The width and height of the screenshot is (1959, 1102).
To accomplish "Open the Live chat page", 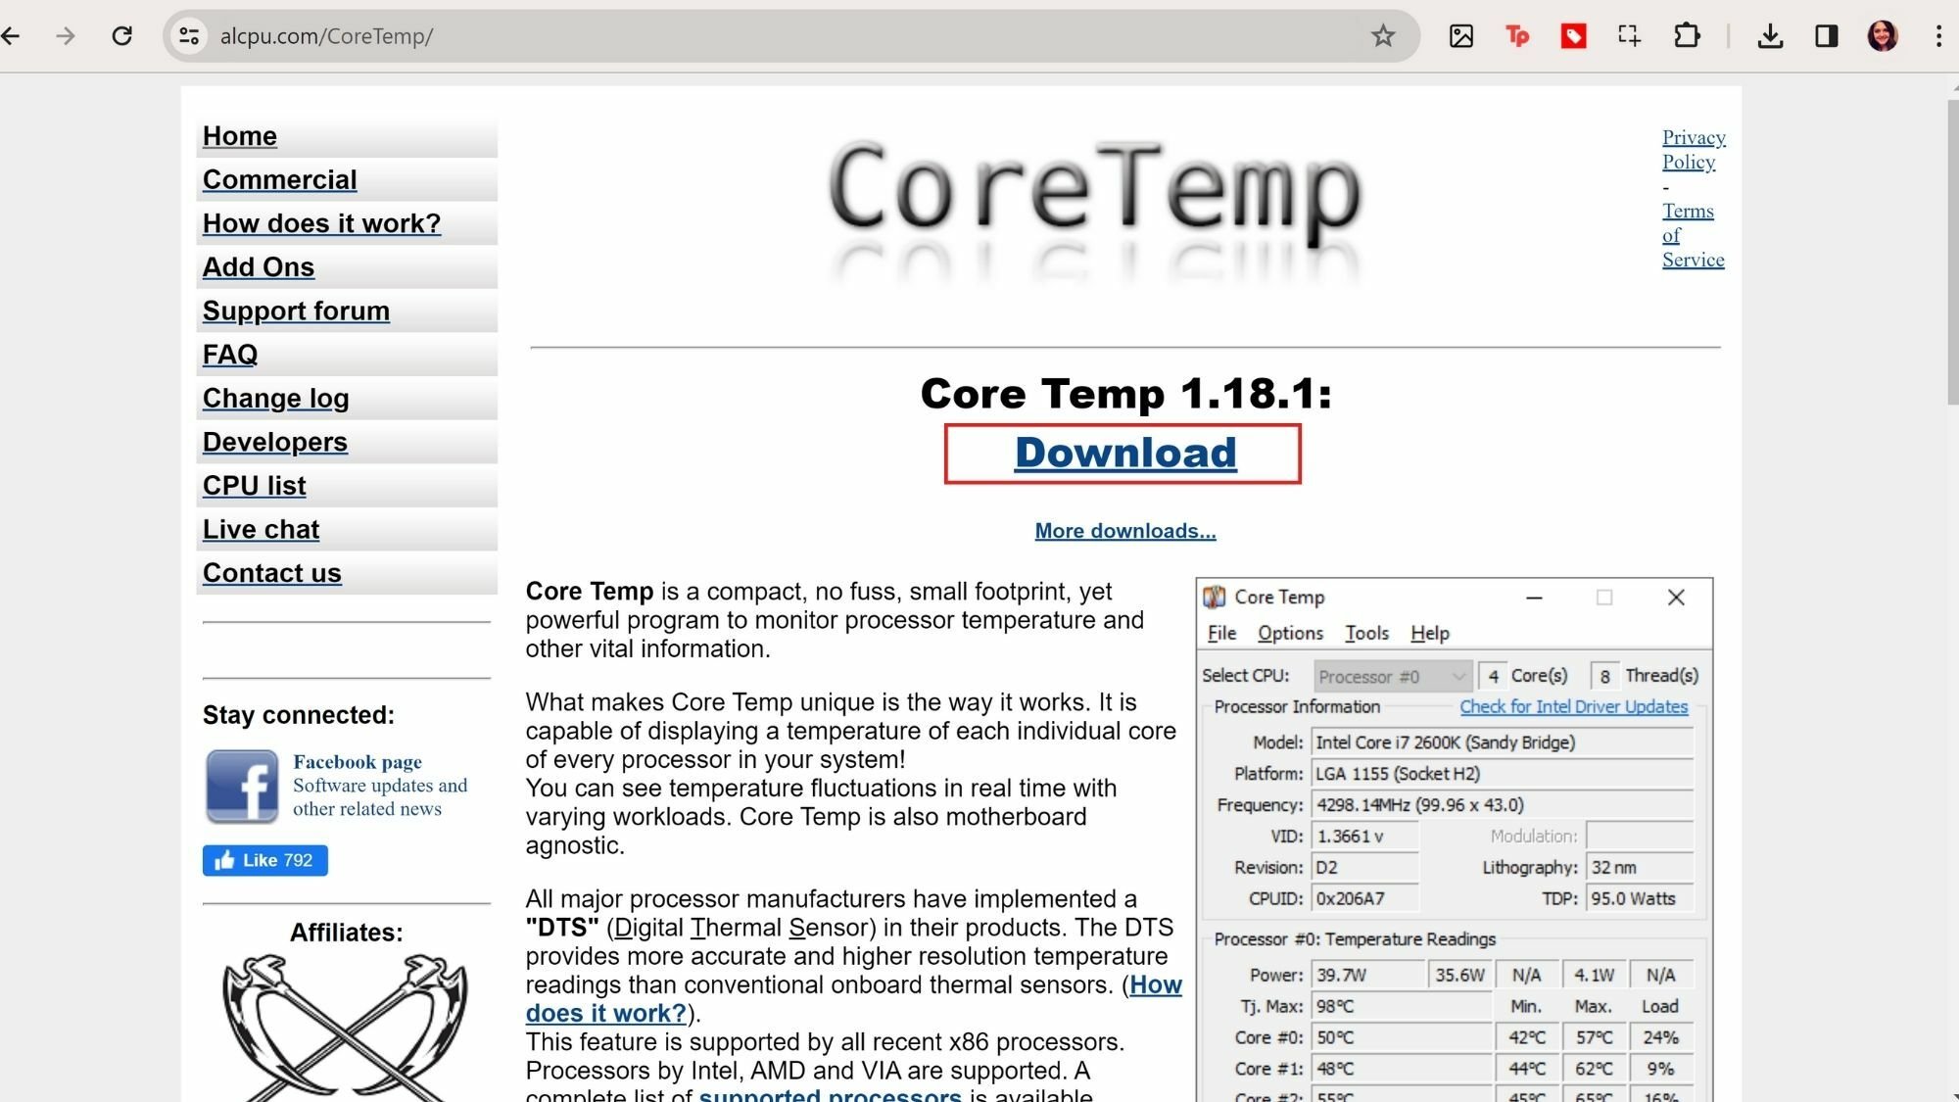I will tap(261, 529).
